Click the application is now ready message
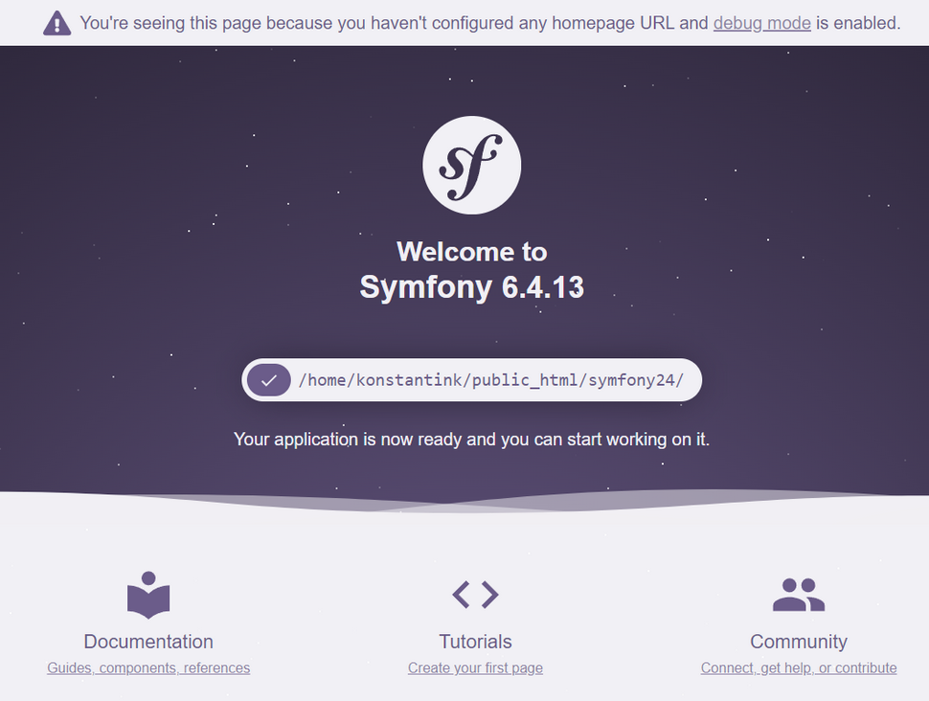Viewport: 929px width, 701px height. 471,440
